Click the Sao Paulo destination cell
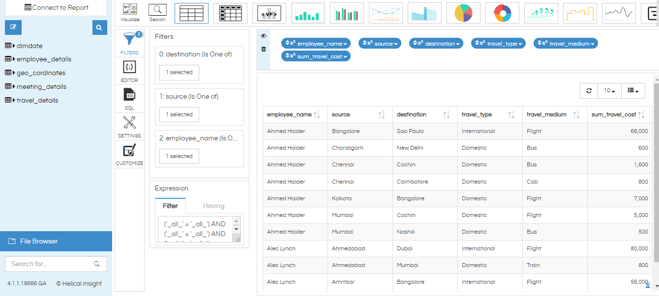 pos(425,131)
